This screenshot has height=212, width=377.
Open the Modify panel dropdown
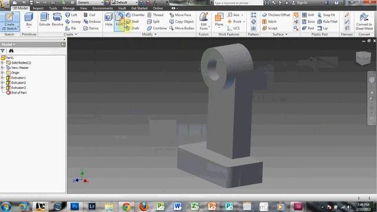149,35
